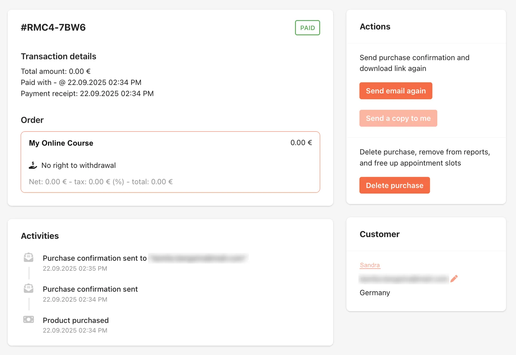Click the blurred email in Purchase confirmation activity
516x355 pixels.
(198, 258)
